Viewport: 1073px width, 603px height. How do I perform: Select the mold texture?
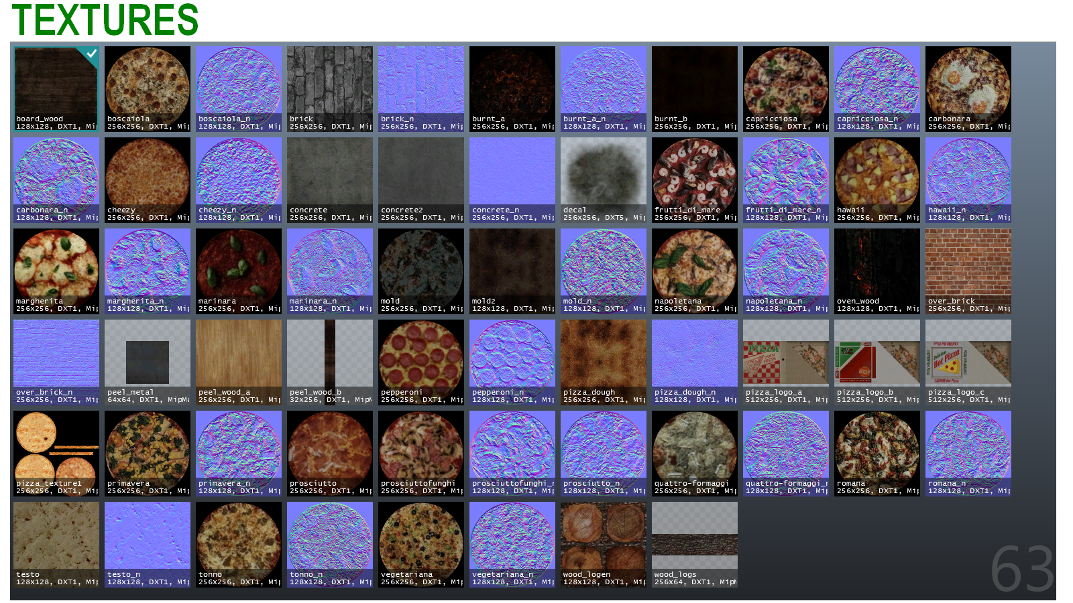(421, 271)
